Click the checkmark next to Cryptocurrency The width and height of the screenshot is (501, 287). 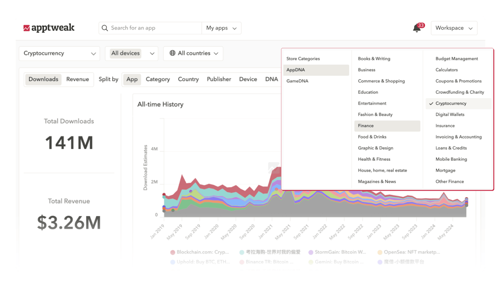431,103
